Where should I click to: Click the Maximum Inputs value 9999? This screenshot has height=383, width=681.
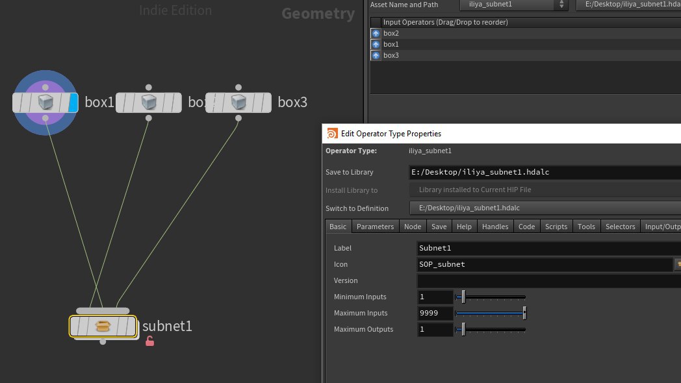pyautogui.click(x=435, y=313)
